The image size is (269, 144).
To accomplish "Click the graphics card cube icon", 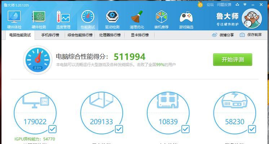I will 101,100.
